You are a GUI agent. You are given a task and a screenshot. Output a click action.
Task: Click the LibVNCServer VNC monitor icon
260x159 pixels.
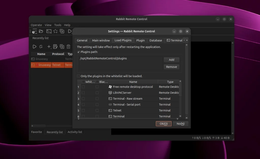110,93
